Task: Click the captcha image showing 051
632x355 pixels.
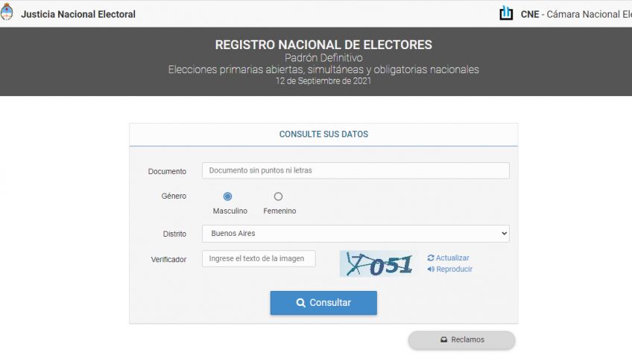Action: click(x=378, y=263)
